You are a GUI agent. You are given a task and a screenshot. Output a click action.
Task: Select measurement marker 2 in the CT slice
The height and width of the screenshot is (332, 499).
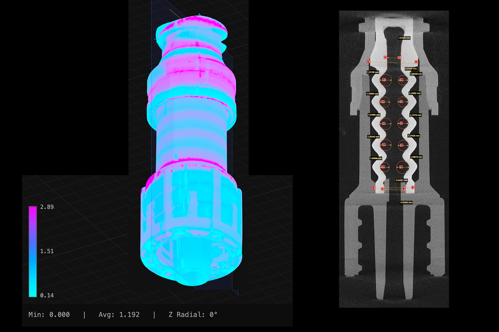tap(399, 57)
